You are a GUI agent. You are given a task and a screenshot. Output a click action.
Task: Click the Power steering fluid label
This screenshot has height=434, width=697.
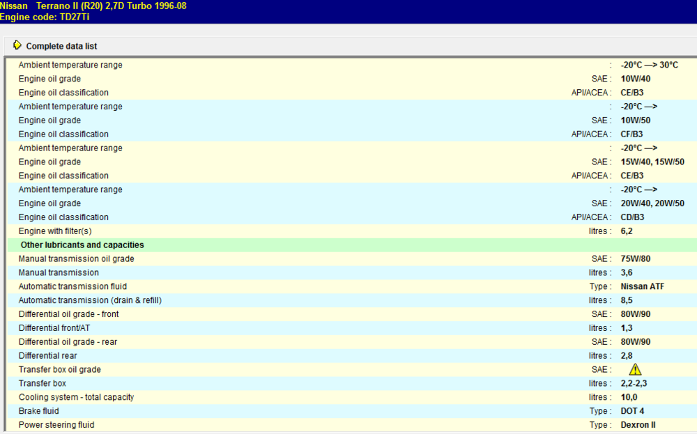pos(56,425)
